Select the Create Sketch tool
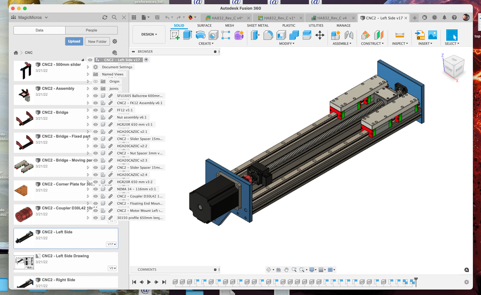This screenshot has height=295, width=481. coord(175,35)
